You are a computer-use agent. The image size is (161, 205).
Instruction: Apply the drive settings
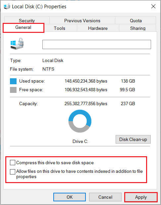pos(141,197)
